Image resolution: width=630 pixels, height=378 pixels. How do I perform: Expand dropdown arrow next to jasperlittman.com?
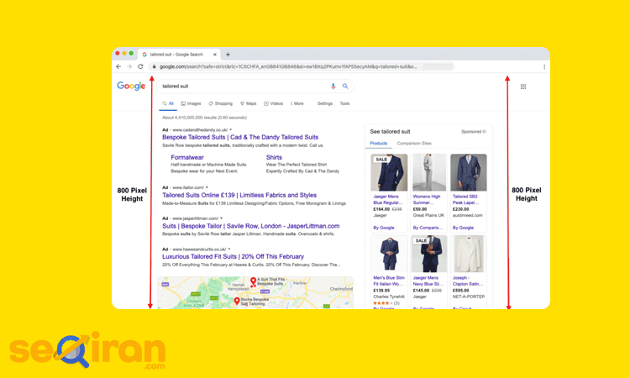pos(221,218)
